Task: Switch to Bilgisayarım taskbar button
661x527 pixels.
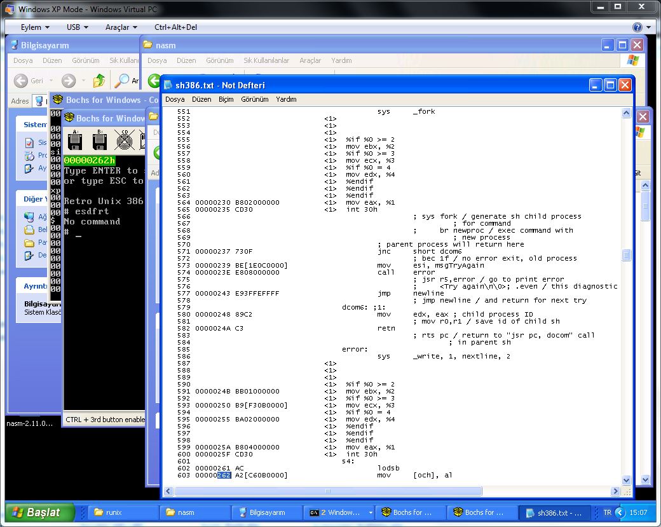Action: coord(267,512)
